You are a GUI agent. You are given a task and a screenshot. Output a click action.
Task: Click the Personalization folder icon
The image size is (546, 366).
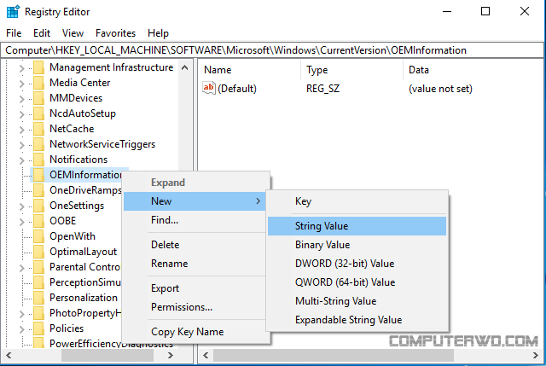(x=38, y=298)
